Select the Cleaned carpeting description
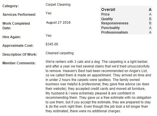157x116 pixels. (60, 53)
